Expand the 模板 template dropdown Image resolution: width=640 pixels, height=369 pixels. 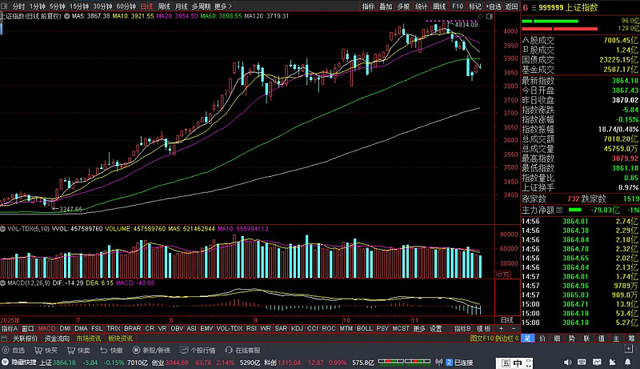(x=484, y=328)
